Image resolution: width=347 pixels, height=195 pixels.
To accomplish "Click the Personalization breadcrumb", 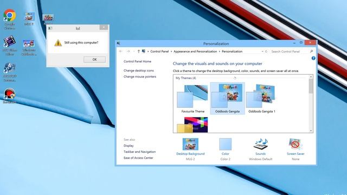I will 232,51.
